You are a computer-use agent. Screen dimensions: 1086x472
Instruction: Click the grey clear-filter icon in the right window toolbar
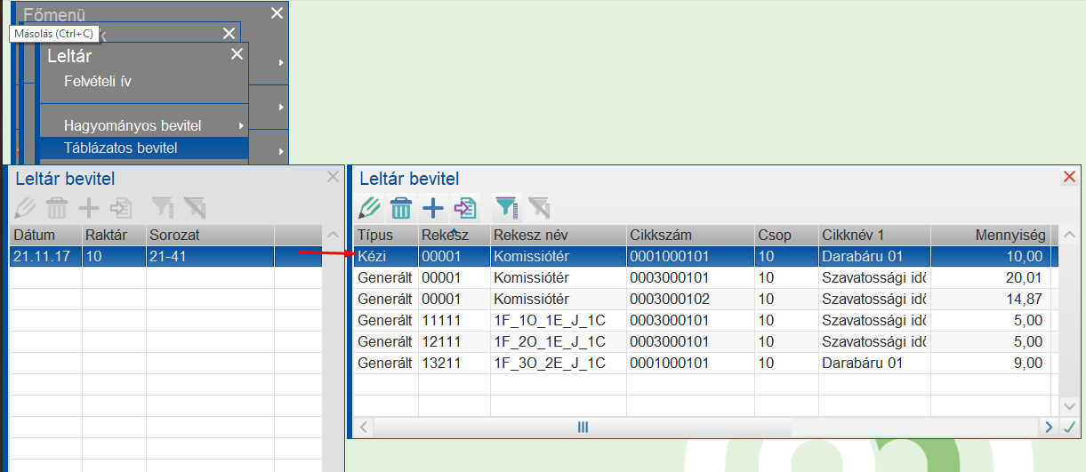538,208
